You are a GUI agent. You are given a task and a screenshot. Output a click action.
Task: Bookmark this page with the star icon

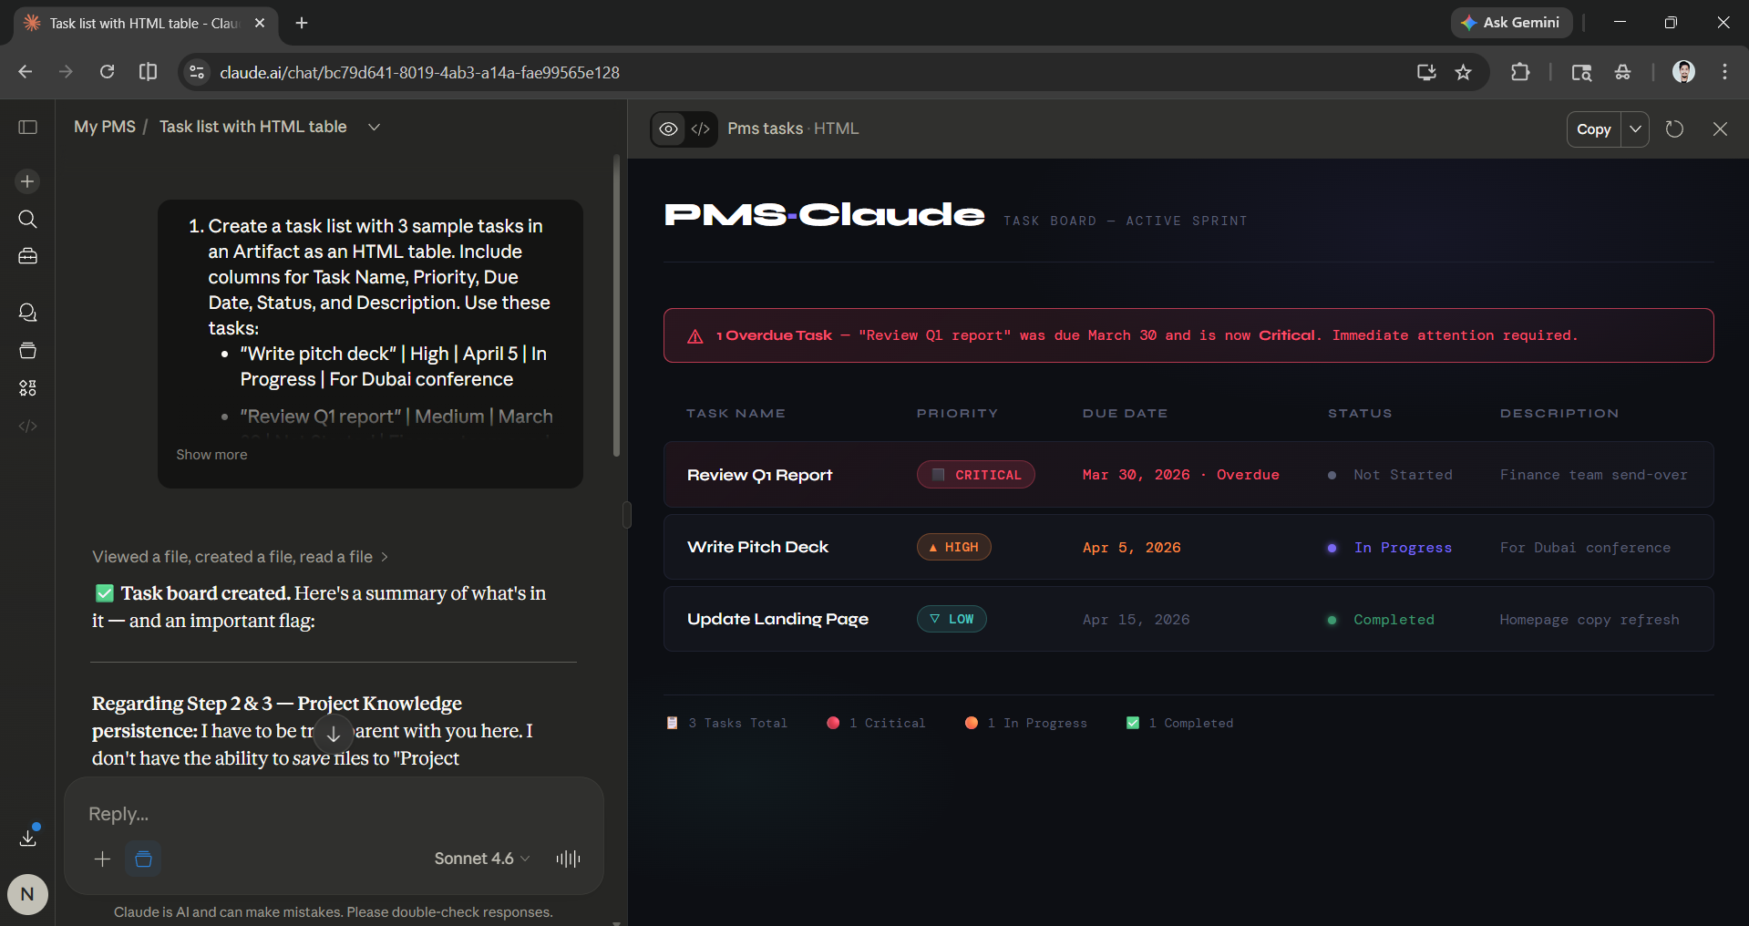[x=1464, y=72]
